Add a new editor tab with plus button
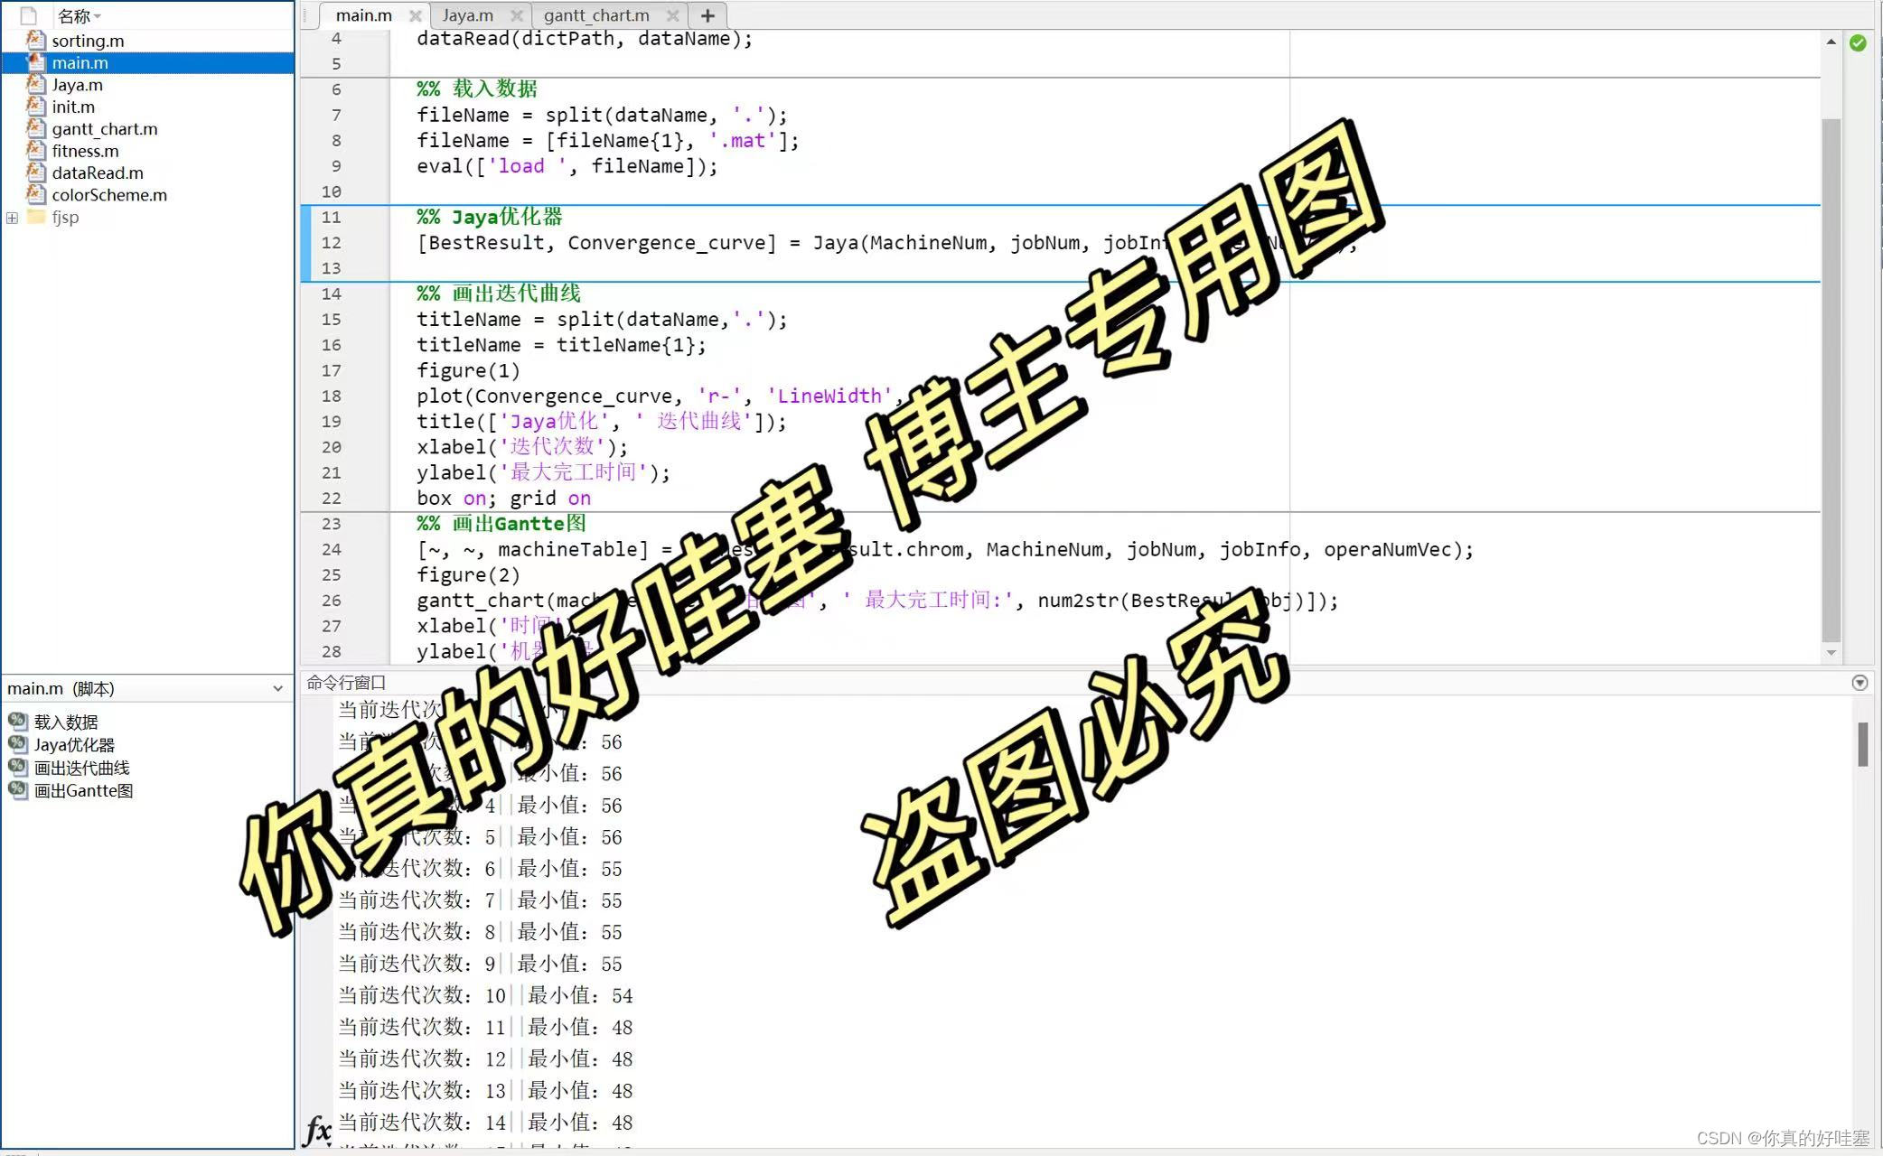This screenshot has width=1883, height=1156. point(707,15)
